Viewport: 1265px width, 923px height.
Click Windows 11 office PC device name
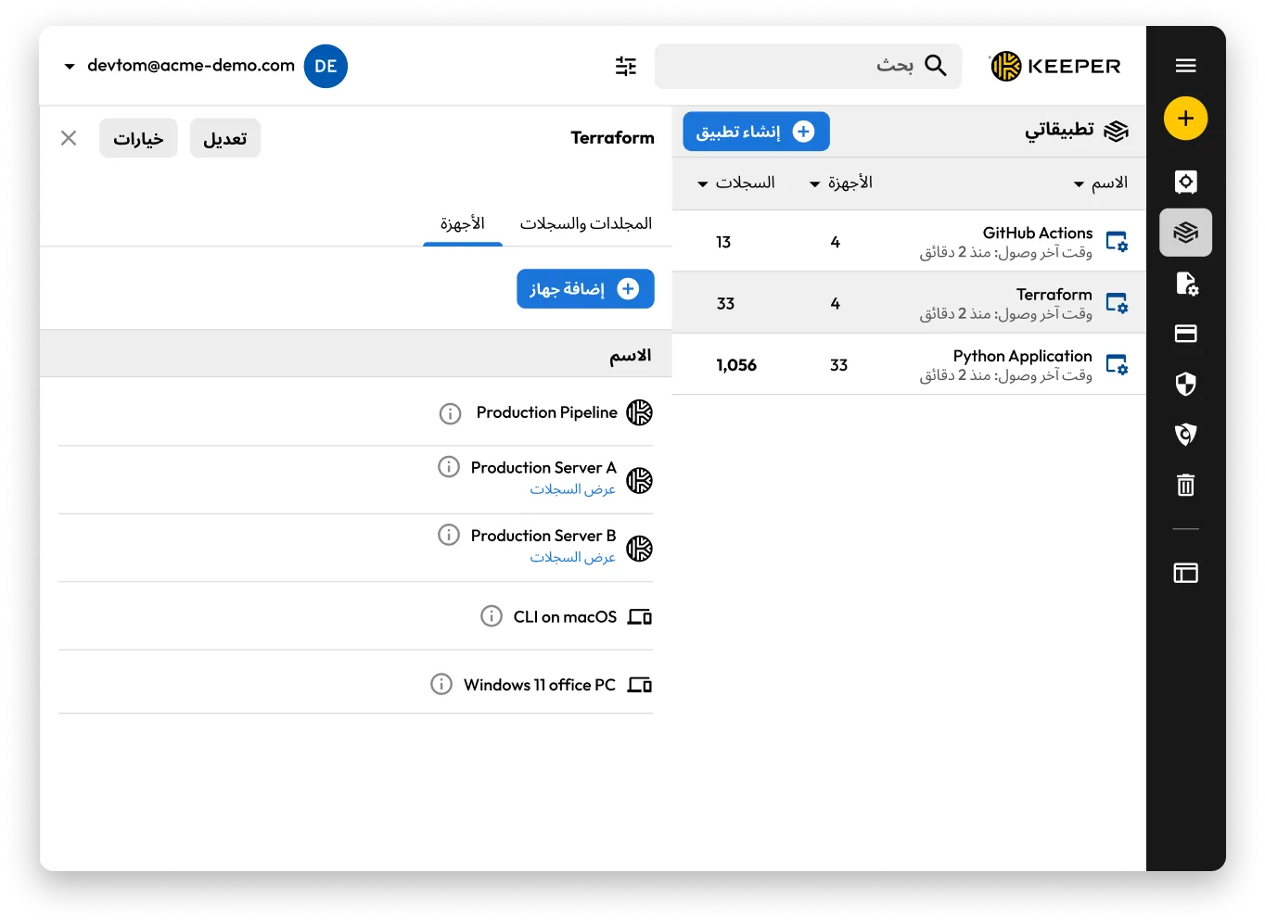click(x=540, y=685)
